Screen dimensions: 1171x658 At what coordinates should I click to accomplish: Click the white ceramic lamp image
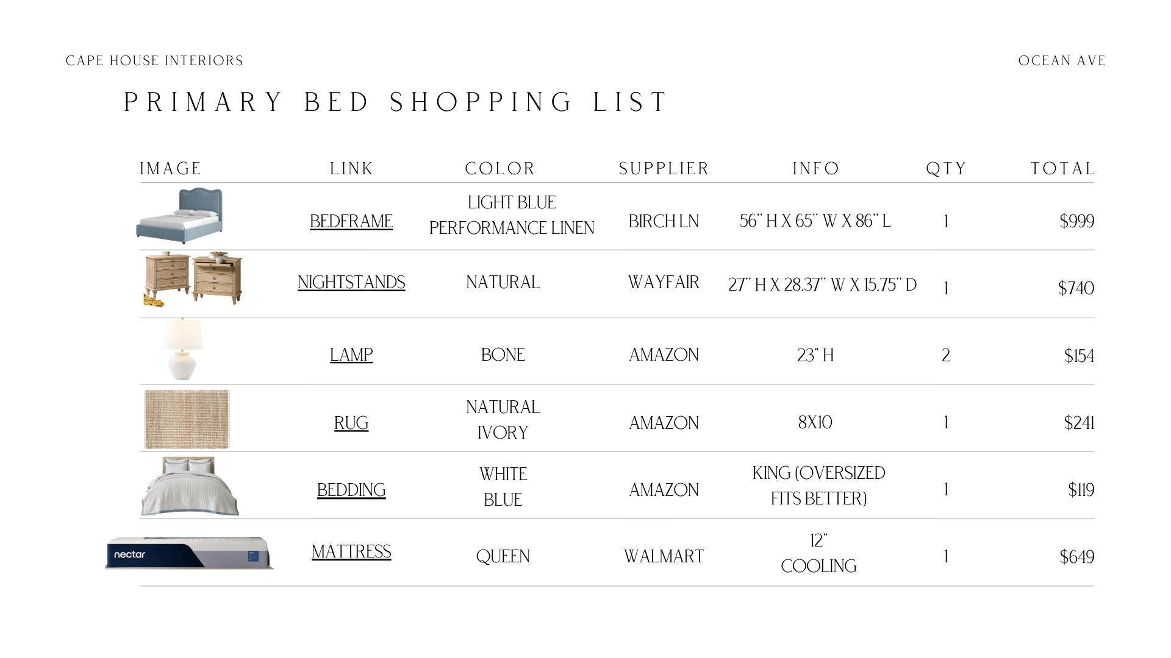[x=182, y=349]
